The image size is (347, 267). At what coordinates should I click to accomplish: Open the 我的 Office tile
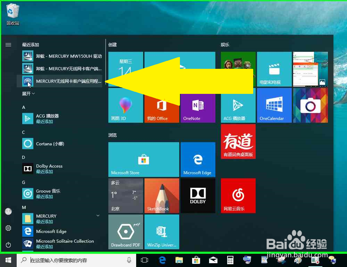click(162, 105)
